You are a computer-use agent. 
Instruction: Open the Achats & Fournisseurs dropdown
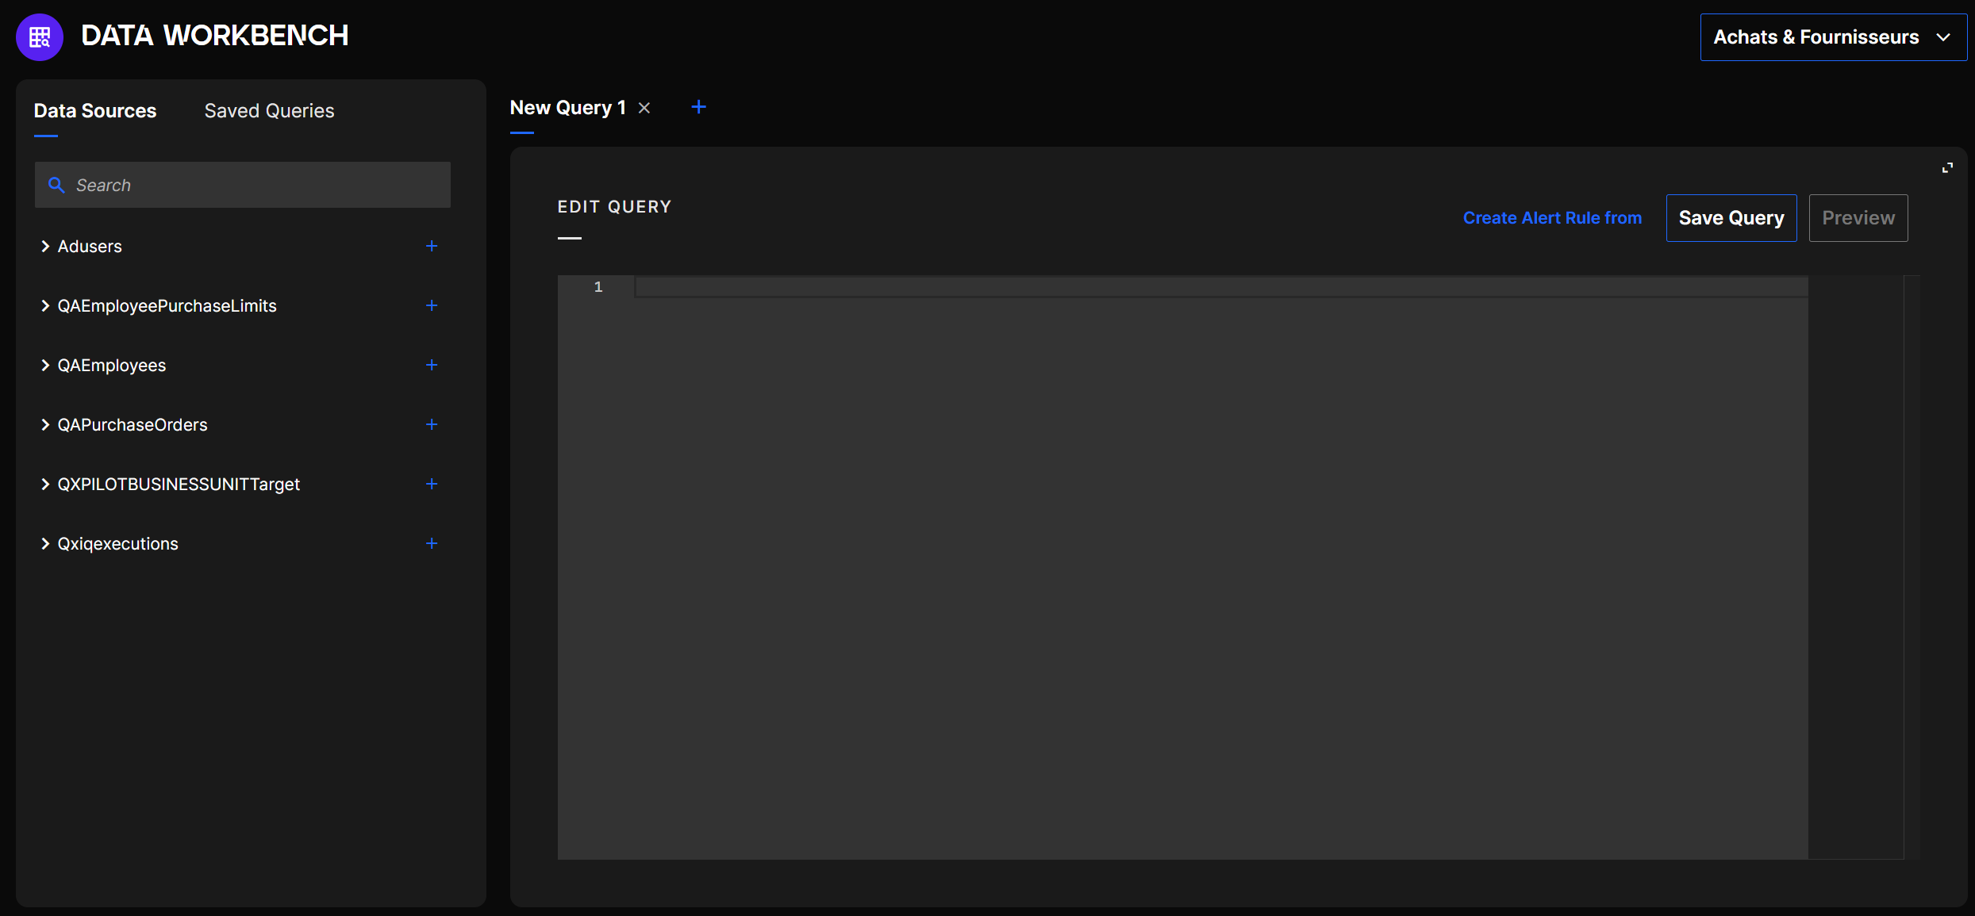pyautogui.click(x=1832, y=37)
